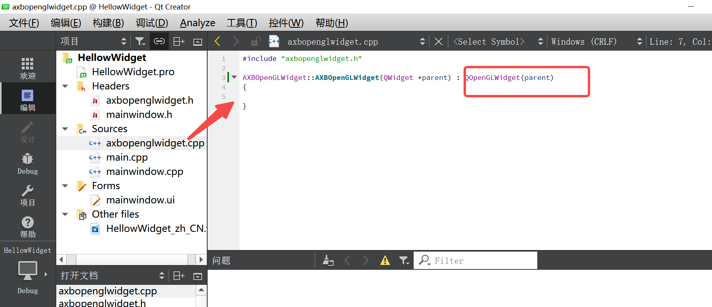Open the Analyze menu
Screen dimensions: 712x307
coord(197,23)
